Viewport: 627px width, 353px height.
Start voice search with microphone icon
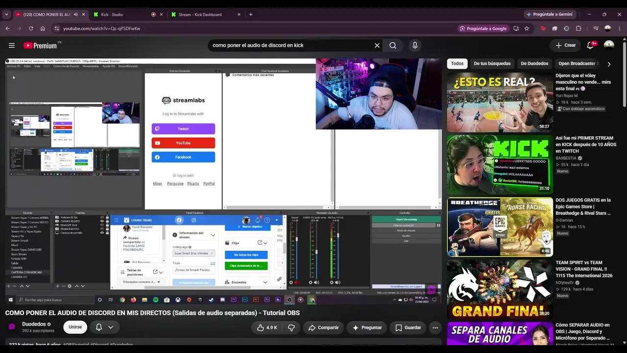(415, 46)
